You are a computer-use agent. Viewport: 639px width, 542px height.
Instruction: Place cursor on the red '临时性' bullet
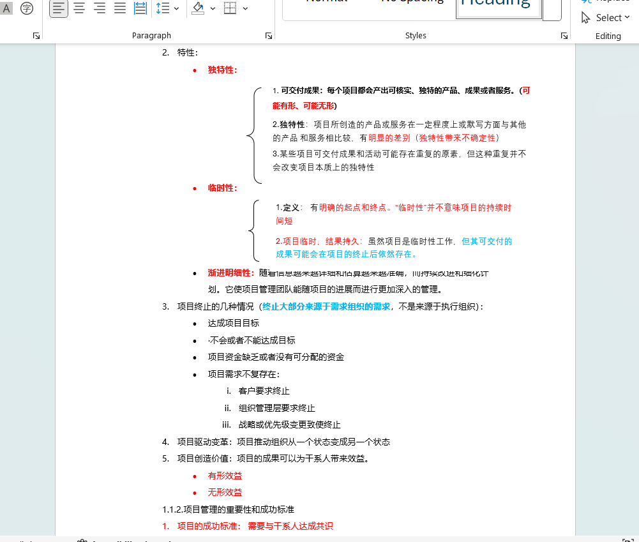222,188
